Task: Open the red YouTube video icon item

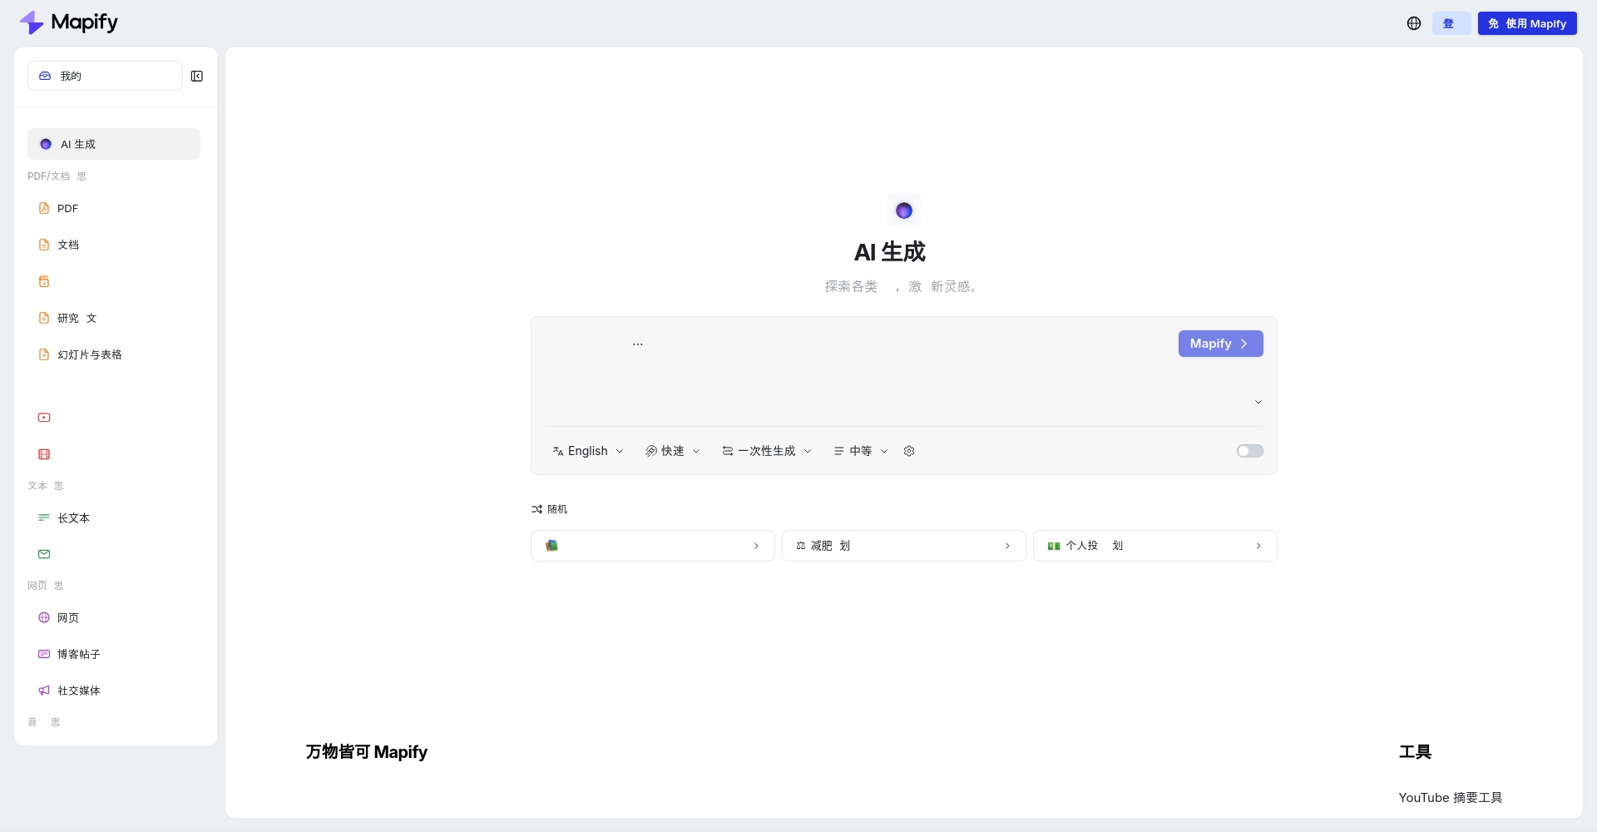Action: (x=44, y=418)
